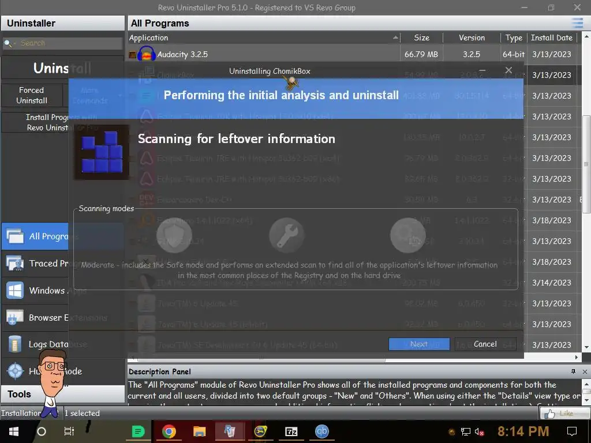Open File Explorer from taskbar
The image size is (591, 443).
(x=199, y=431)
